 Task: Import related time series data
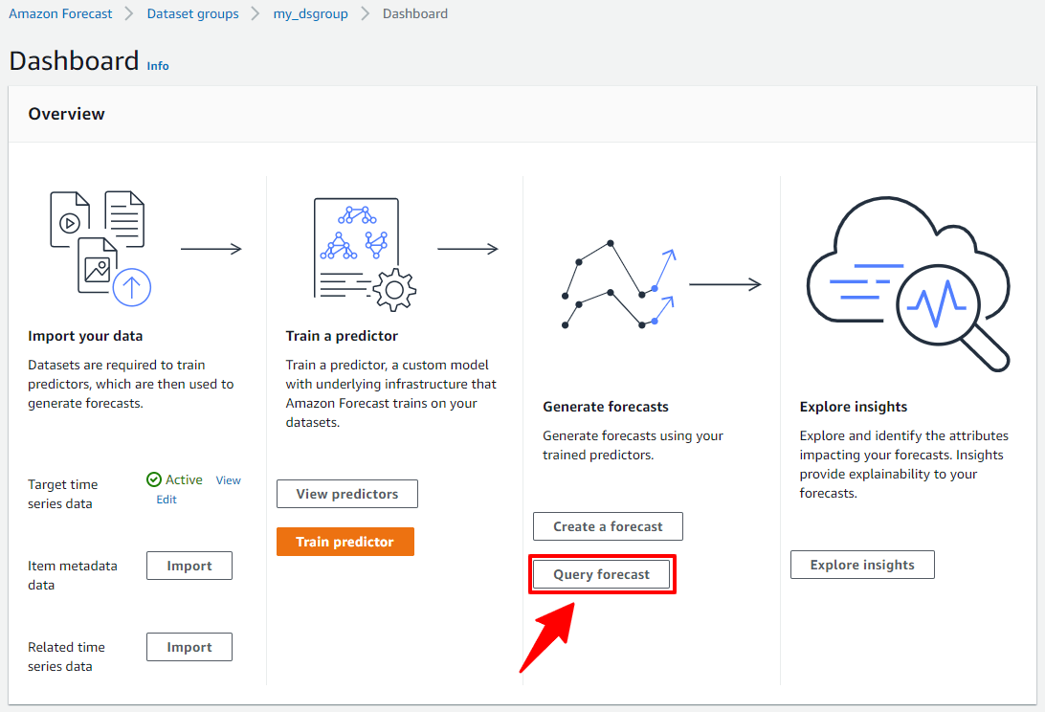[189, 647]
